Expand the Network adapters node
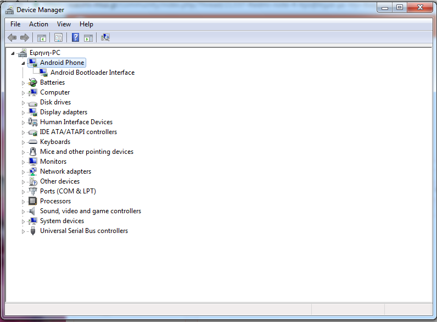437x322 pixels. coord(23,172)
